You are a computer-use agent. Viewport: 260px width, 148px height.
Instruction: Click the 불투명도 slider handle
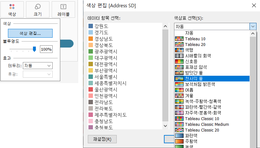tap(34, 49)
